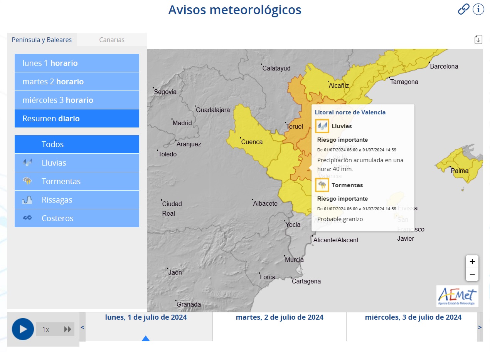Select lunes 1 horario view
This screenshot has height=352, width=490.
77,63
